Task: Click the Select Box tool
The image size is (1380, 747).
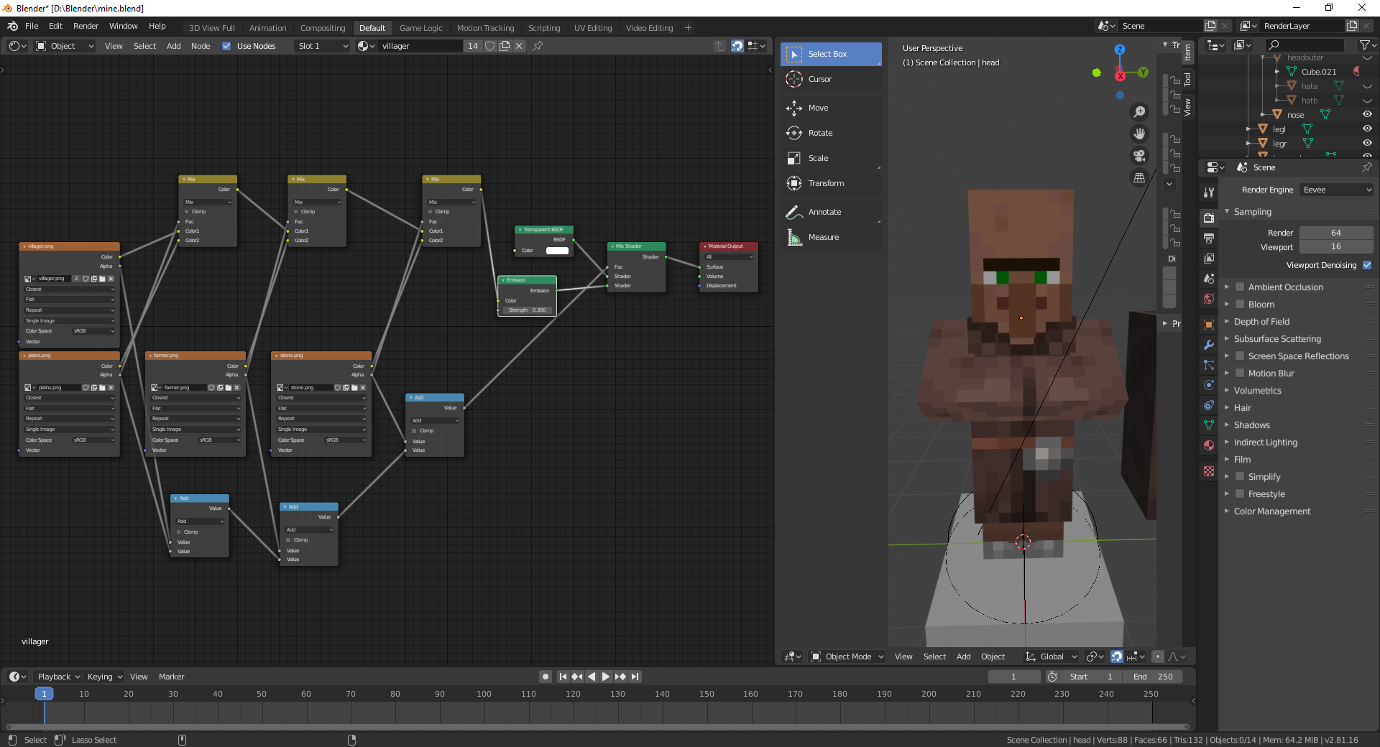Action: pos(831,54)
